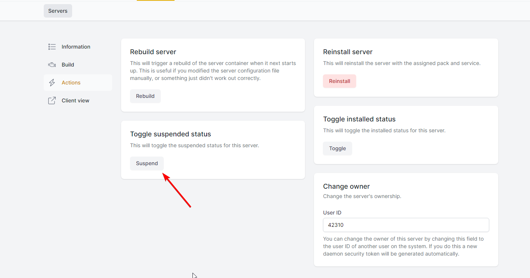Click the Toggle suspended status heading
The height and width of the screenshot is (278, 530).
pos(170,134)
